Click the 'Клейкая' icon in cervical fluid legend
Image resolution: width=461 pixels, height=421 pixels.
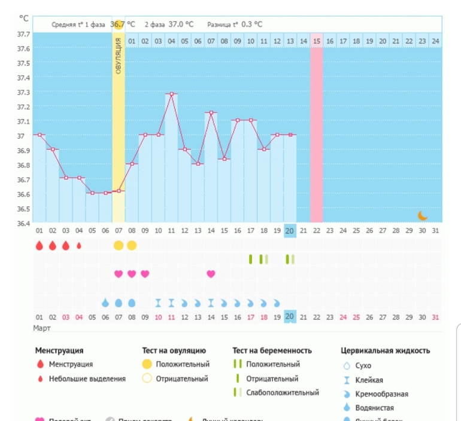click(346, 380)
